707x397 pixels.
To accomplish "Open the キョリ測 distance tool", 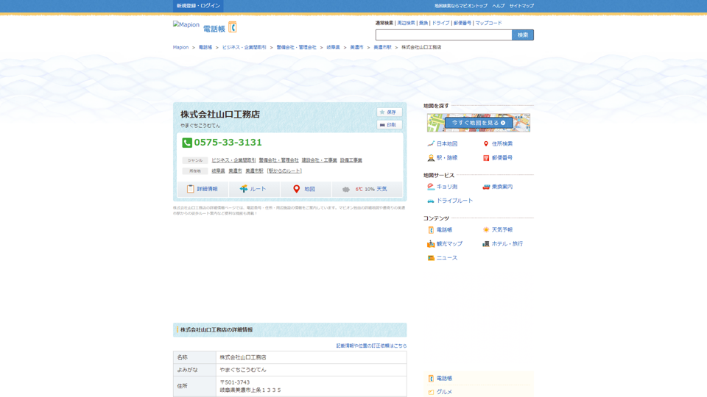I will click(446, 187).
